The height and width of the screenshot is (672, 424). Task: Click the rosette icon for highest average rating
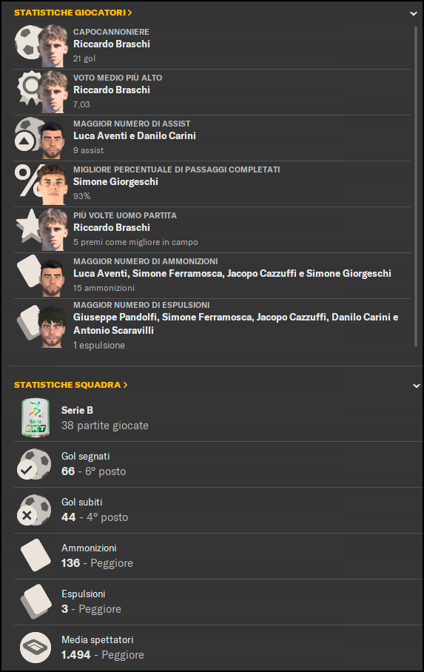[28, 88]
